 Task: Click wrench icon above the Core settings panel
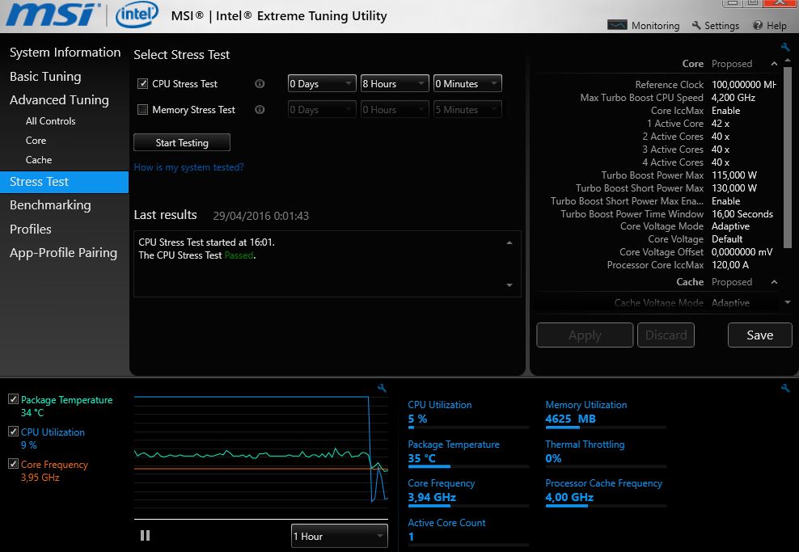point(784,48)
